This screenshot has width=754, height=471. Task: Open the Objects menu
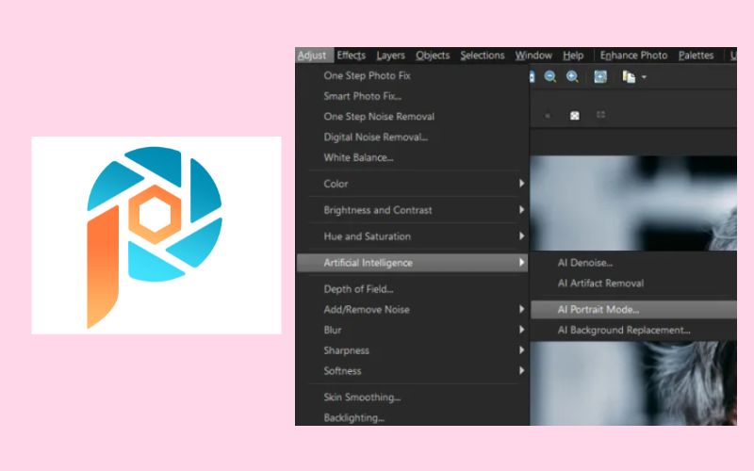point(433,56)
